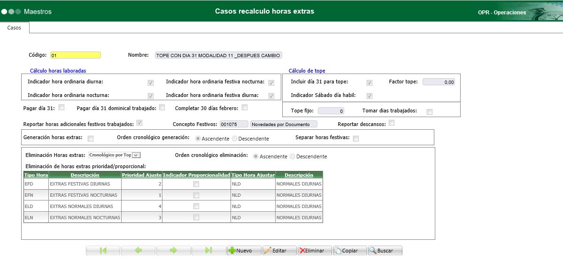This screenshot has height=267, width=563.
Task: Go to next record arrow
Action: tap(173, 251)
